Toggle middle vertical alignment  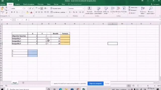(39, 8)
